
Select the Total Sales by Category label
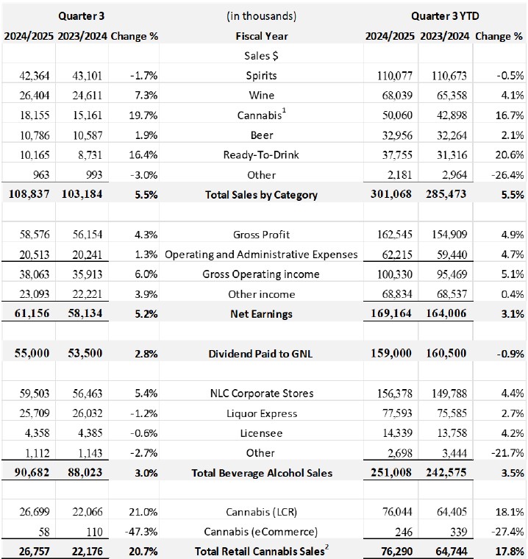[x=261, y=195]
